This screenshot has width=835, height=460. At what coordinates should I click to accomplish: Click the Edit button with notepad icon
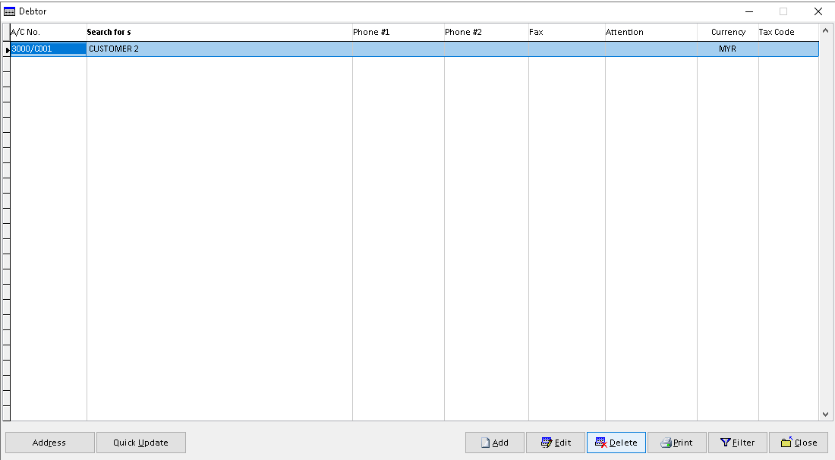coord(556,443)
